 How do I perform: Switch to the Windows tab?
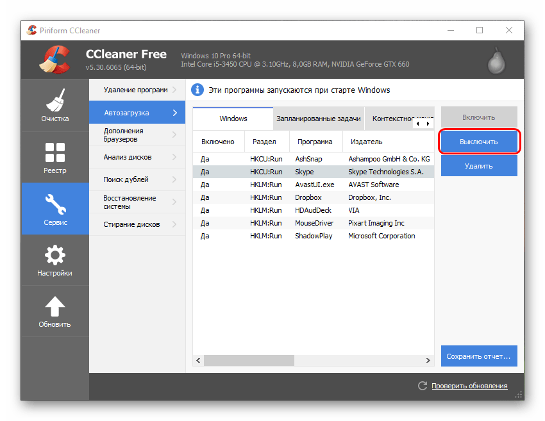click(x=233, y=119)
